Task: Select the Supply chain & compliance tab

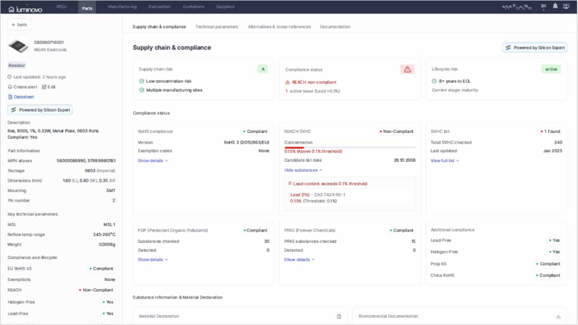Action: pos(159,27)
